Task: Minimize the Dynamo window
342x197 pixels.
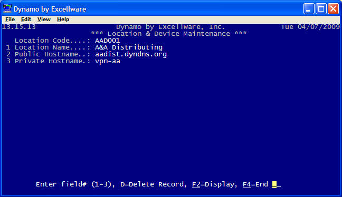Action: click(309, 9)
